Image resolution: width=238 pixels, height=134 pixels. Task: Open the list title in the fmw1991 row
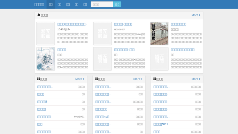click(x=44, y=117)
